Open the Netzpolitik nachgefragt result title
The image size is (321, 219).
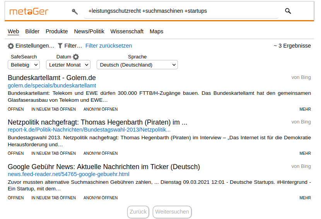[x=97, y=122]
